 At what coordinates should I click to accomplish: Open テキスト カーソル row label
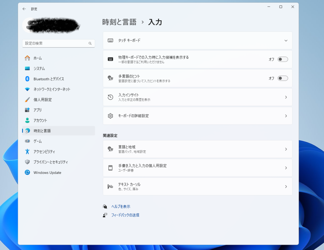[x=129, y=184]
